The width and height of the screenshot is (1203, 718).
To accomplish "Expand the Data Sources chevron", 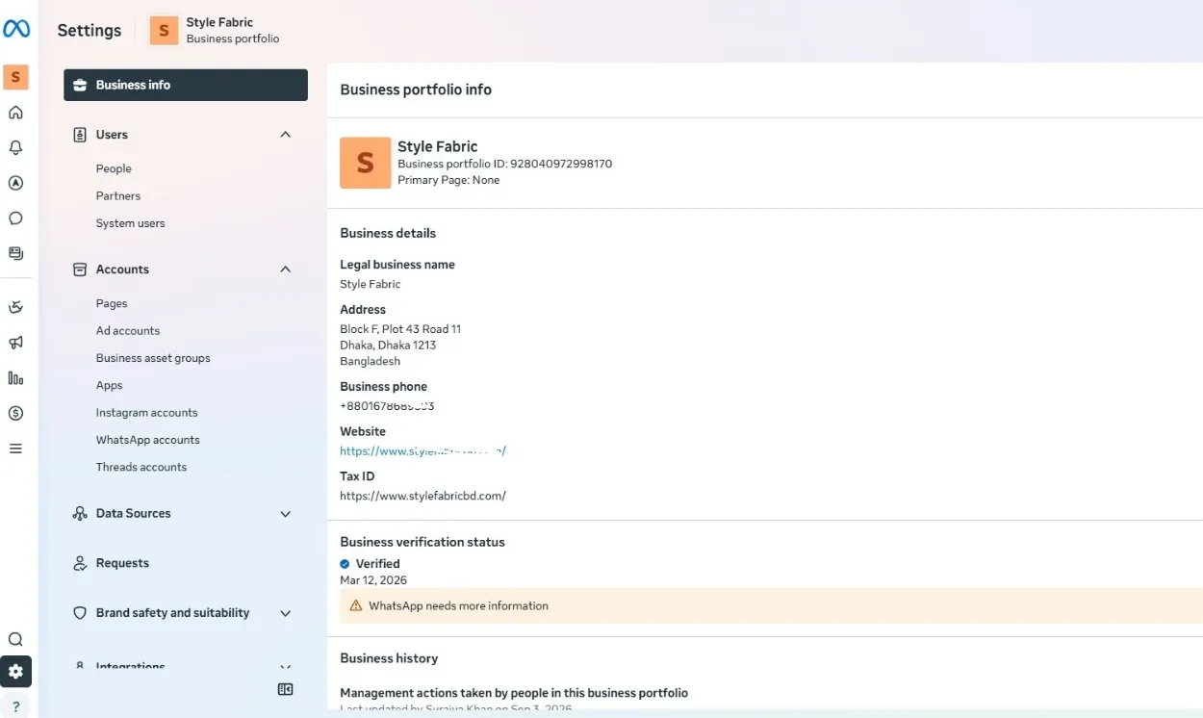I will (x=285, y=514).
